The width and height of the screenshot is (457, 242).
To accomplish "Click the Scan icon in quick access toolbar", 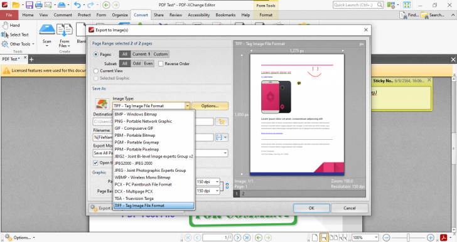I will (62, 4).
